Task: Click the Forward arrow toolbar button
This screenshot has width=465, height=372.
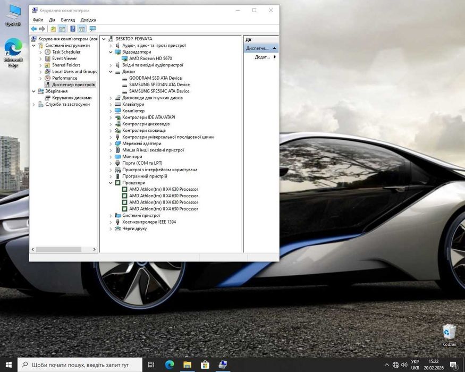Action: click(42, 29)
